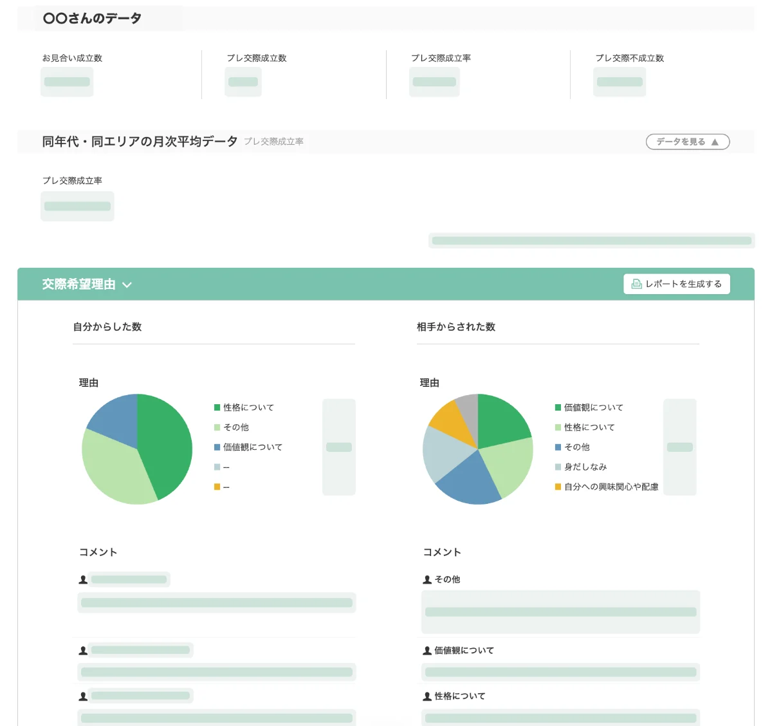Click お見合い成立数 value box
The width and height of the screenshot is (772, 726).
coord(67,82)
